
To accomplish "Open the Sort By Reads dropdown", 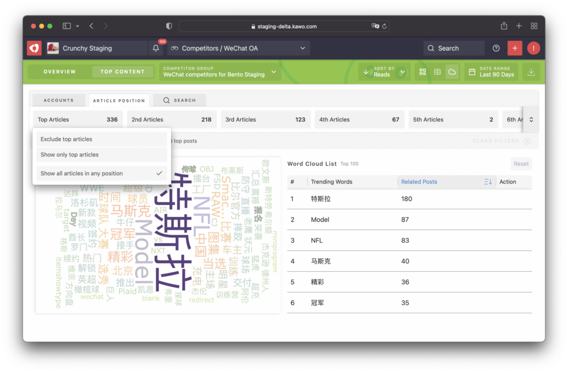I will [384, 72].
